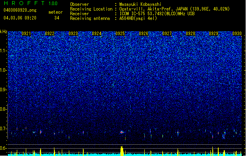
Task: Click the 0926 time marker
Action: 144,34
